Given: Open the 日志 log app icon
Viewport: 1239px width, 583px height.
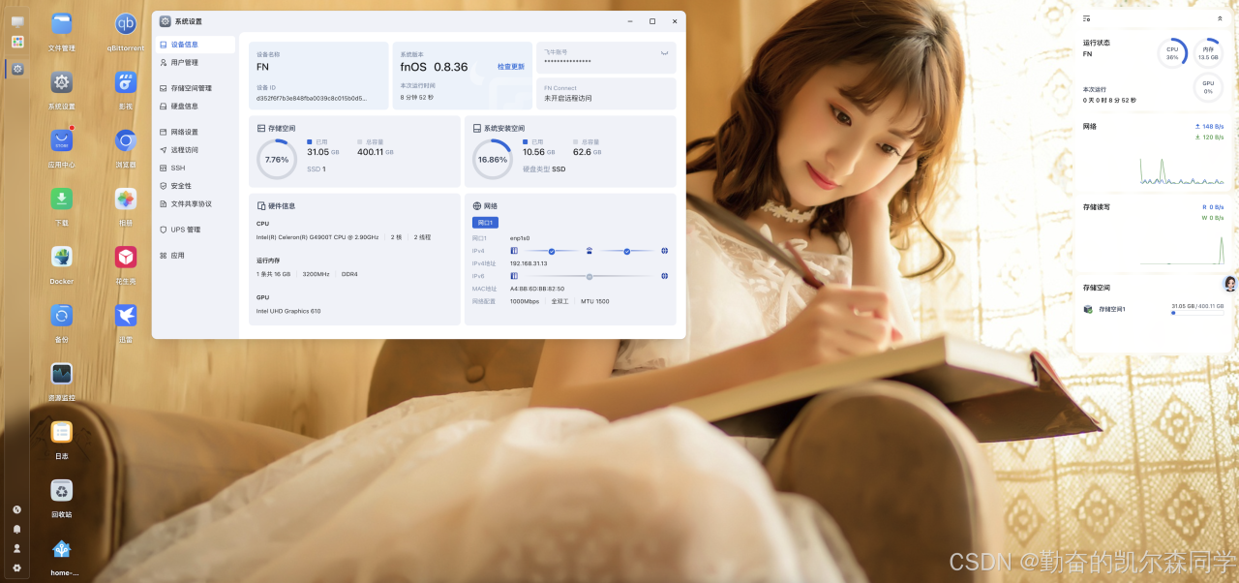Looking at the screenshot, I should pos(62,432).
